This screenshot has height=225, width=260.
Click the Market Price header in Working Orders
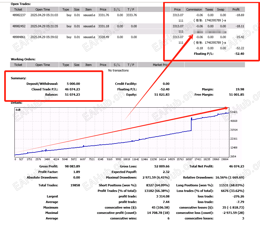click(161, 65)
